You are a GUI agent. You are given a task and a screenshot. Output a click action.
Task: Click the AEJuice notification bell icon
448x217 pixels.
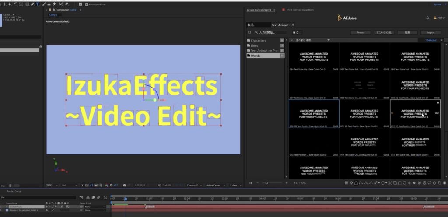[427, 18]
